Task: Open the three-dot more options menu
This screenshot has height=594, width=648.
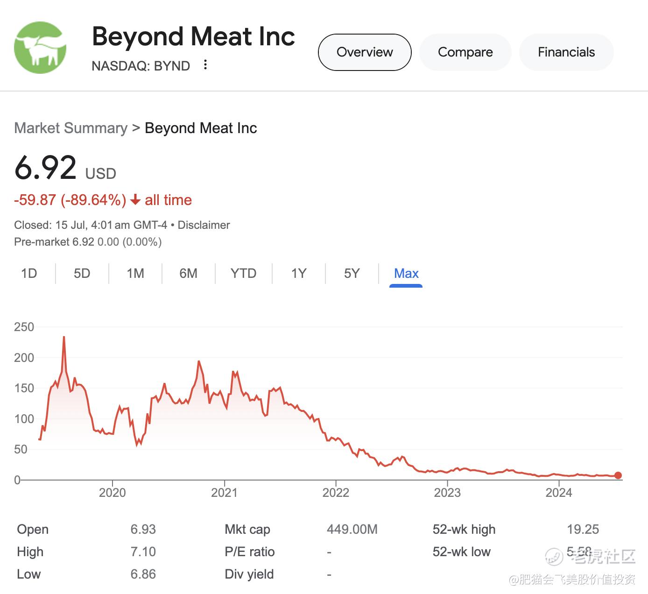Action: coord(205,65)
